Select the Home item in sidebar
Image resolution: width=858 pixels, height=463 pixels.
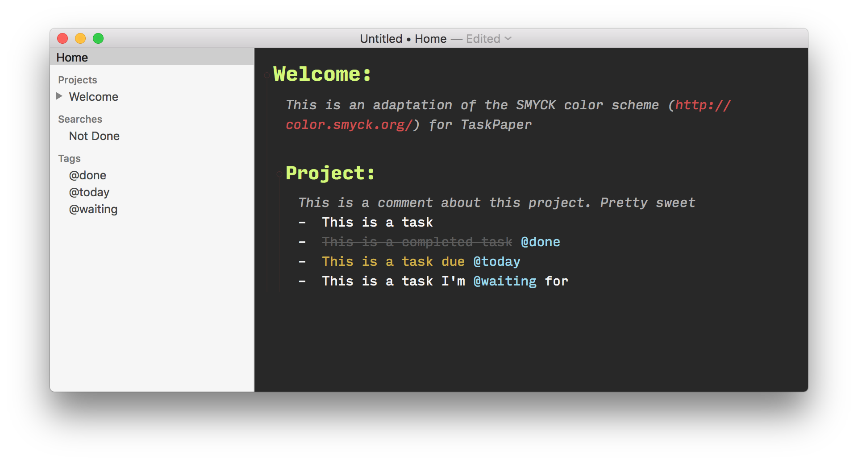click(x=152, y=57)
